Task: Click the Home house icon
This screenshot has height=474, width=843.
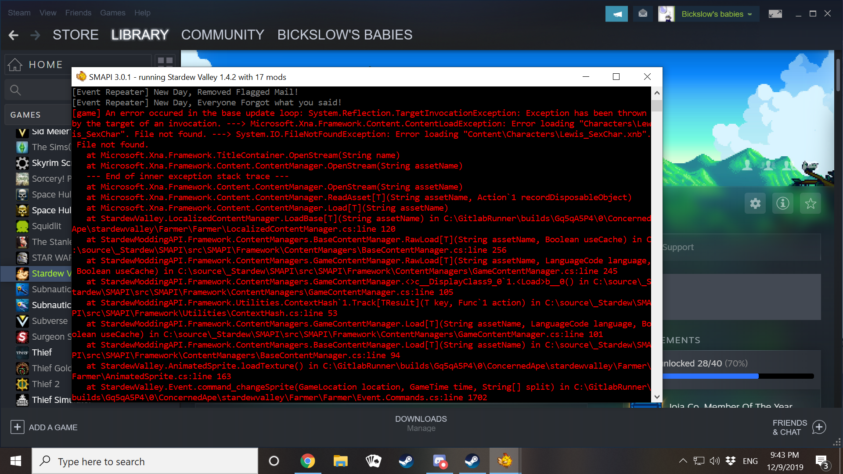Action: [x=15, y=65]
